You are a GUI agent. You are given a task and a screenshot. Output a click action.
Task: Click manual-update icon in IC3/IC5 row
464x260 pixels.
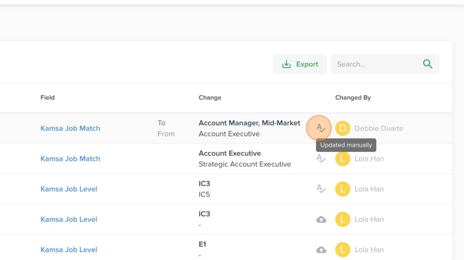pyautogui.click(x=321, y=189)
